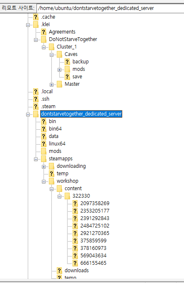
Task: Click the remote site path field
Action: click(110, 8)
